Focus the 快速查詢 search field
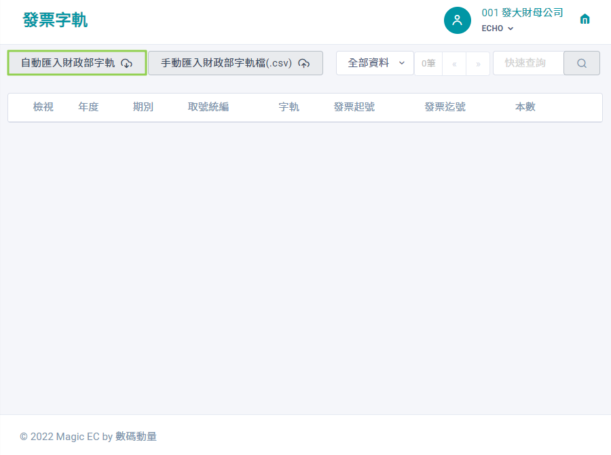Screen dimensions: 611x455 (x=528, y=63)
